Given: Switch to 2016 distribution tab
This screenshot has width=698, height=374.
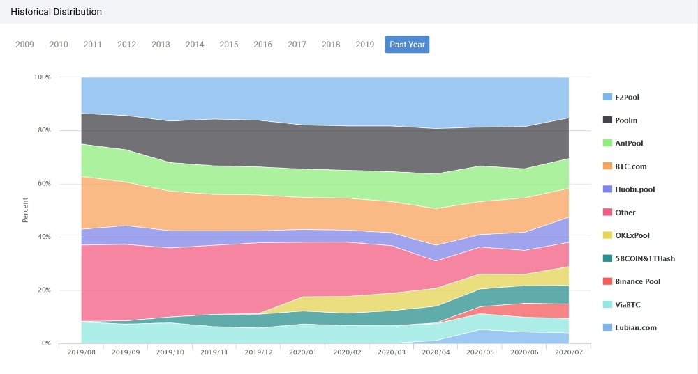Looking at the screenshot, I should coord(262,45).
